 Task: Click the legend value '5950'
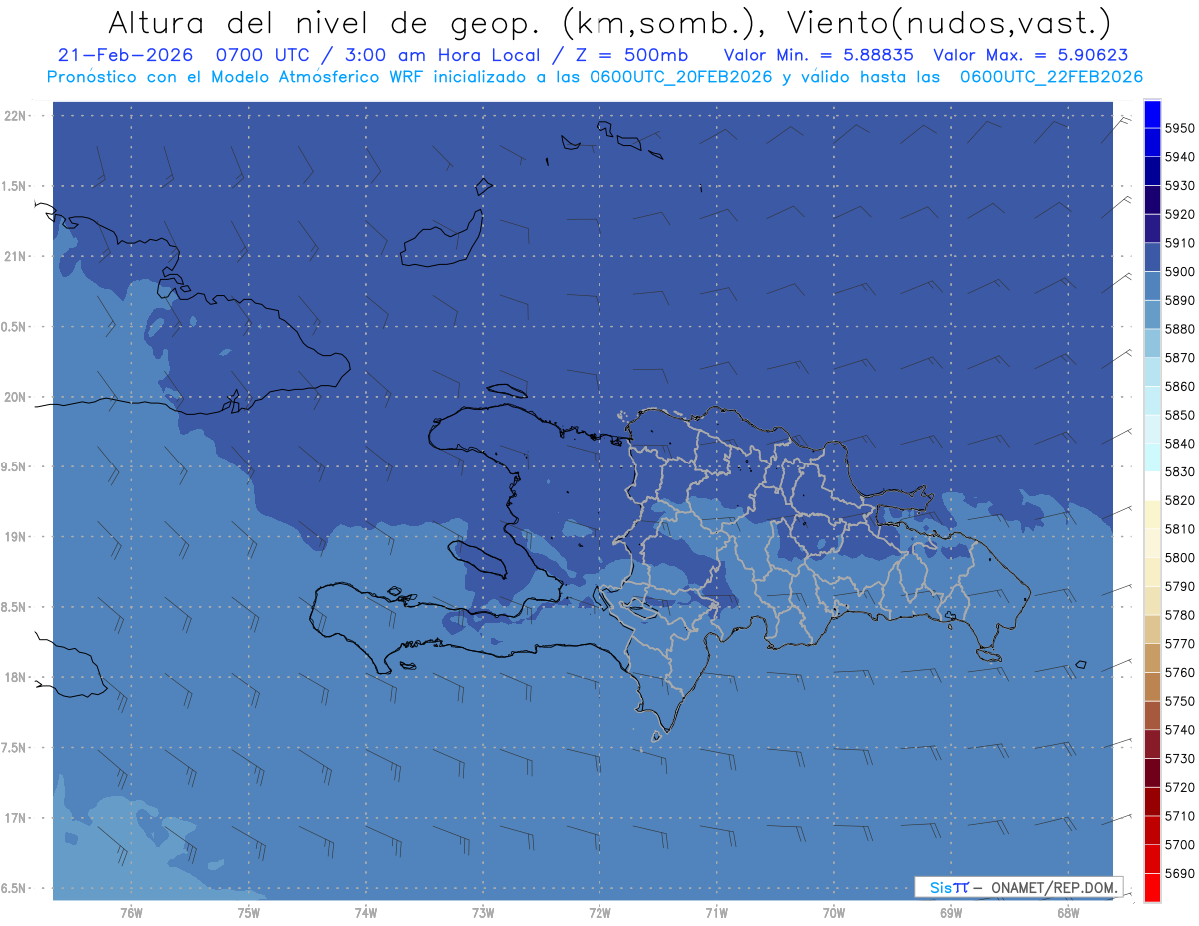(x=1179, y=128)
